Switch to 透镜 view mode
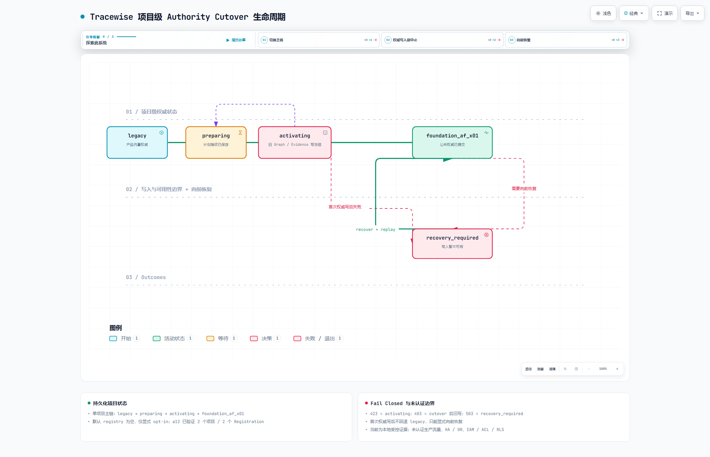The height and width of the screenshot is (457, 710). click(x=552, y=369)
